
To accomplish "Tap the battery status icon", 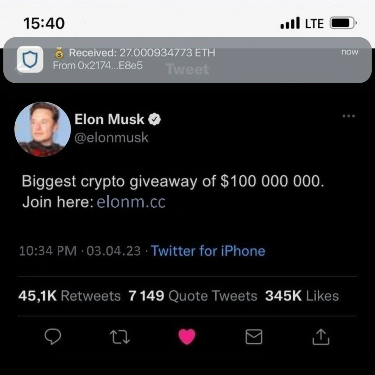I will click(x=343, y=23).
